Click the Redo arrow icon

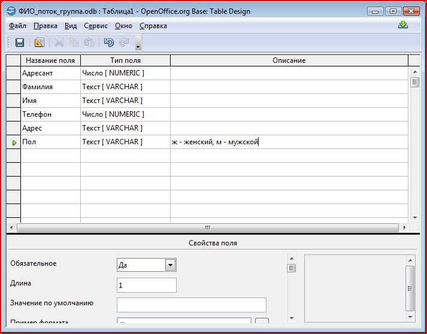[124, 42]
